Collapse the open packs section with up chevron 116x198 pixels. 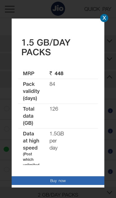point(110,77)
